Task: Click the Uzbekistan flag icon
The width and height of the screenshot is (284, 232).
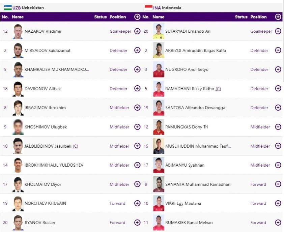Action: (8, 7)
